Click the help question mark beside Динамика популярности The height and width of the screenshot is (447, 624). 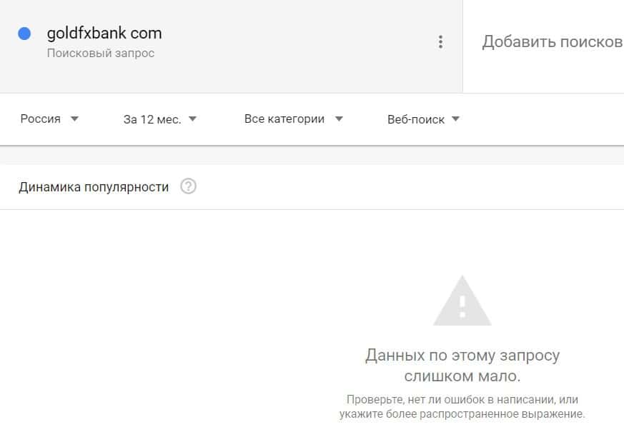pos(188,186)
